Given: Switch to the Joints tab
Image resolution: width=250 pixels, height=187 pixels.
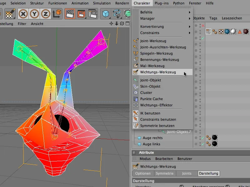Looking at the screenshot, I should point(187,173).
